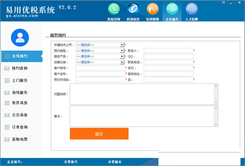The height and width of the screenshot is (166, 245).
Task: Click inside the 问题说明 text area
Action: click(x=142, y=94)
